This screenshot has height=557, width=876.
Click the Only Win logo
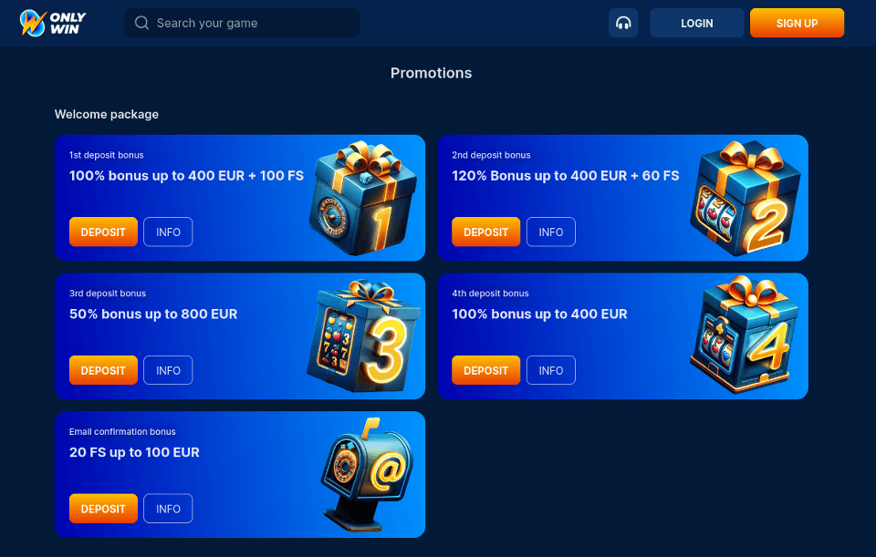pyautogui.click(x=53, y=23)
